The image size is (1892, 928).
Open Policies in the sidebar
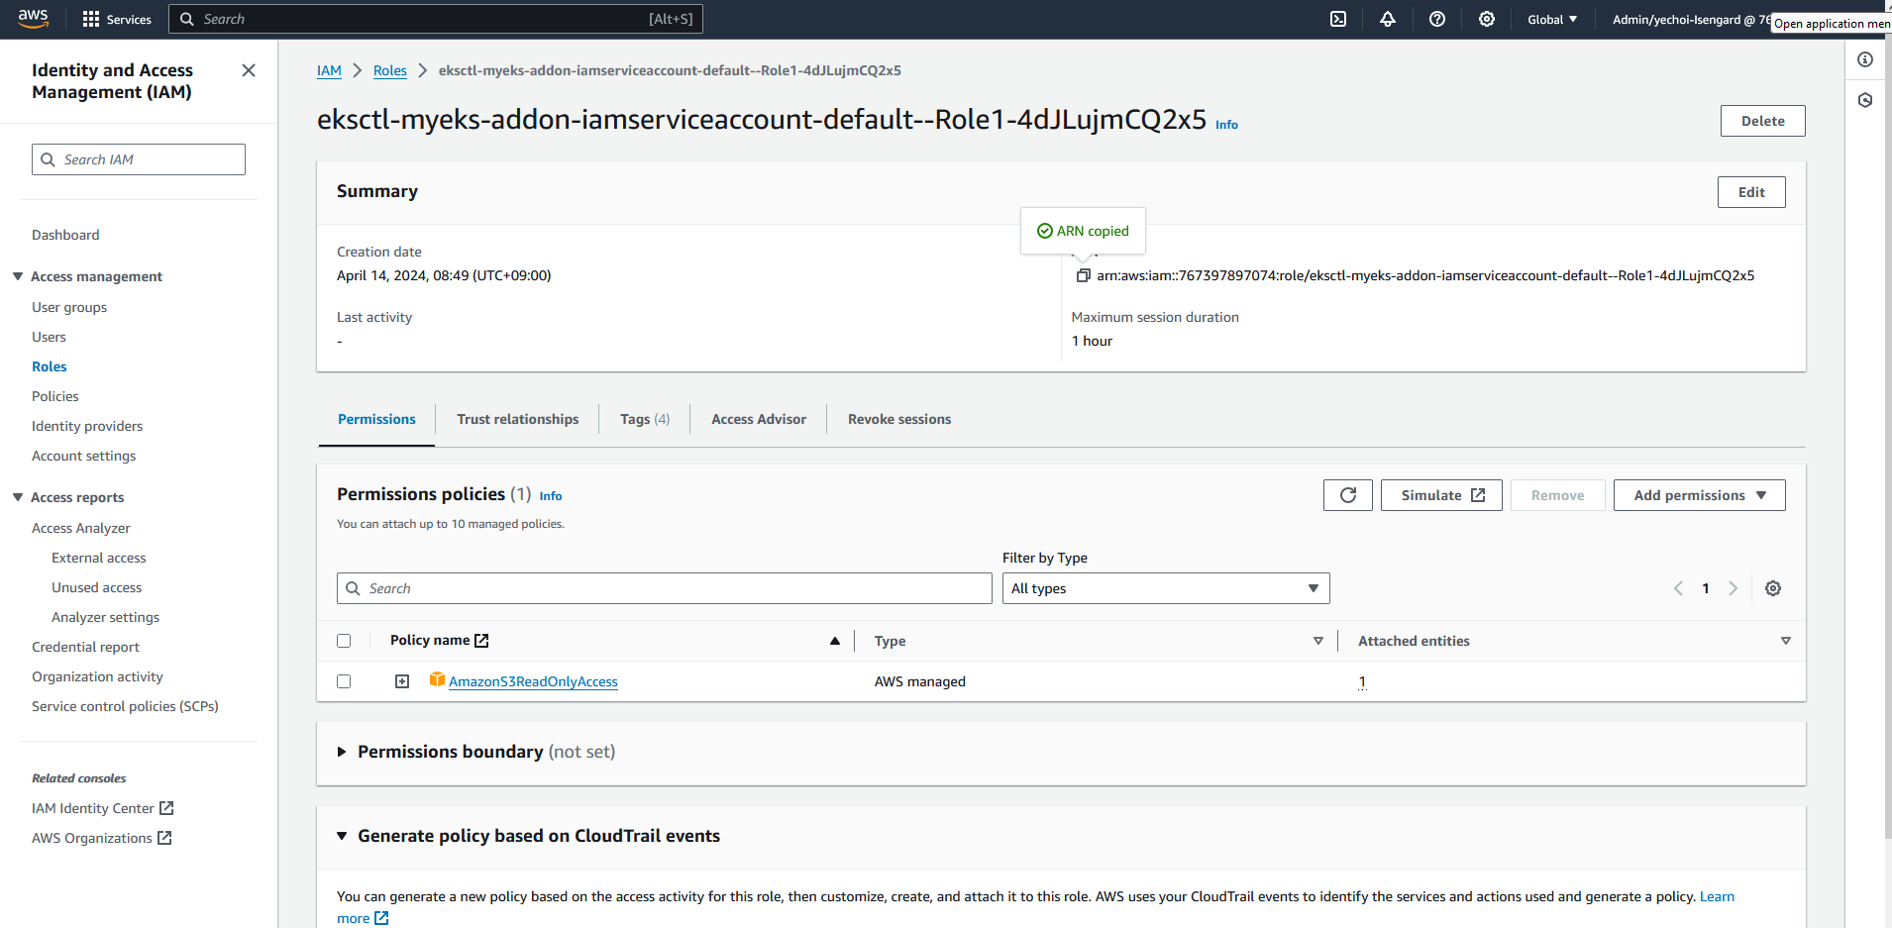click(55, 396)
